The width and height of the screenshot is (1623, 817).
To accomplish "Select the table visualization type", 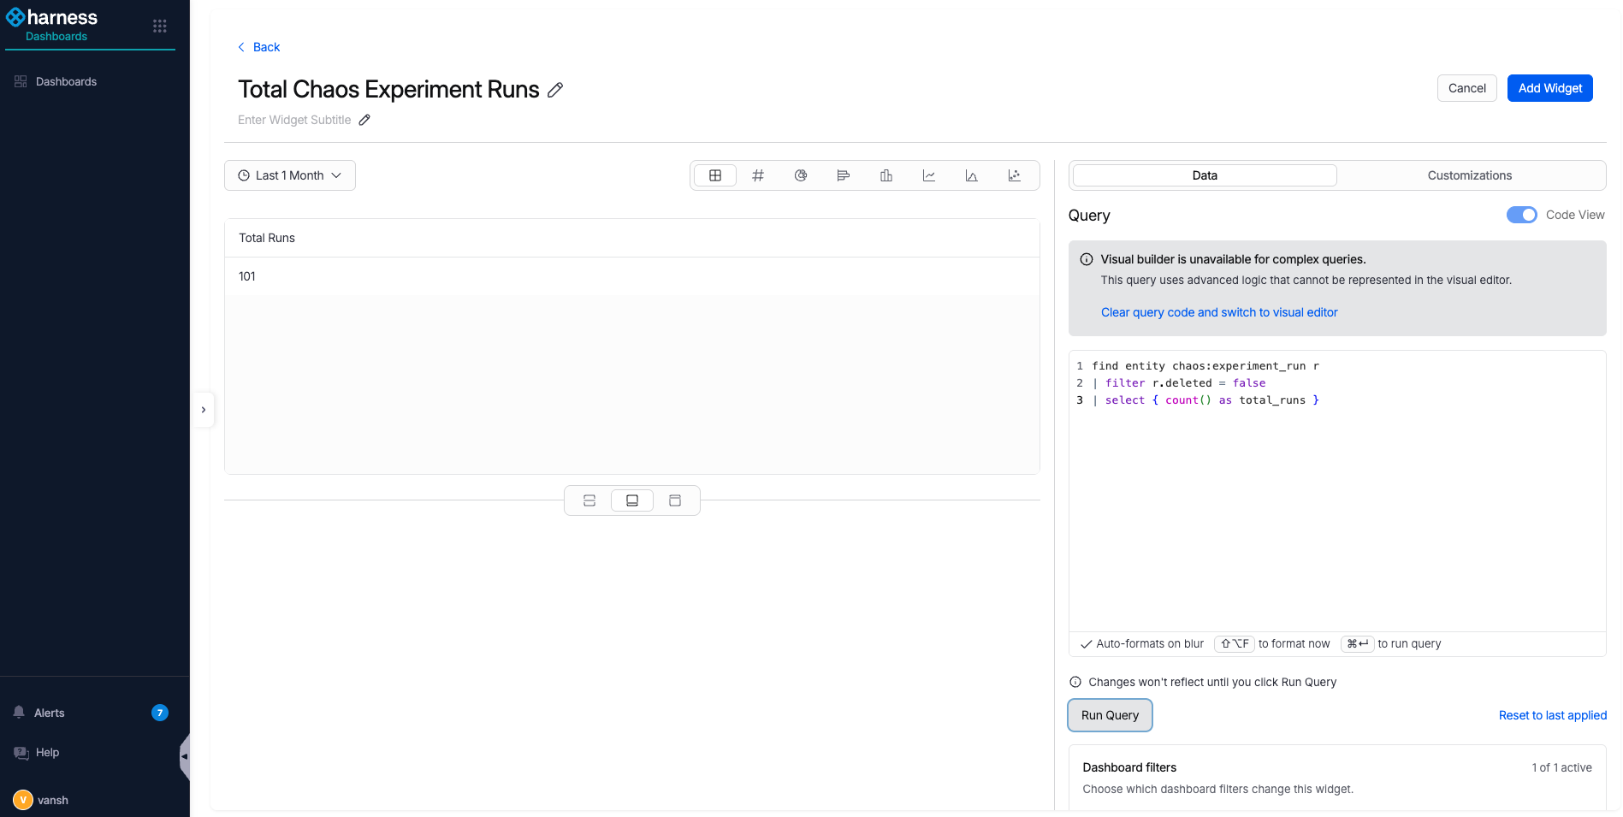I will [x=715, y=175].
